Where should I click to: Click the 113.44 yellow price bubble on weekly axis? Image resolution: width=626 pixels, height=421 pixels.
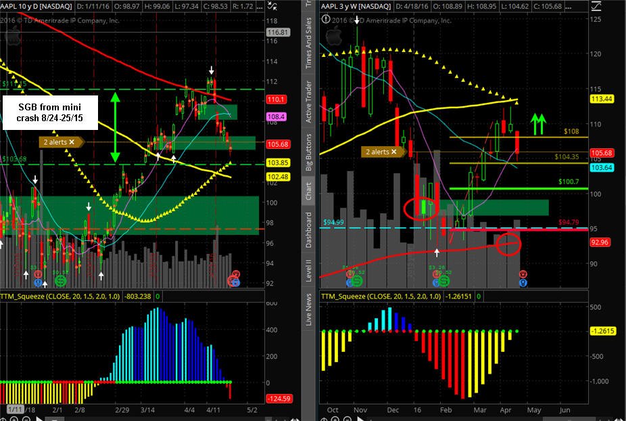(602, 99)
